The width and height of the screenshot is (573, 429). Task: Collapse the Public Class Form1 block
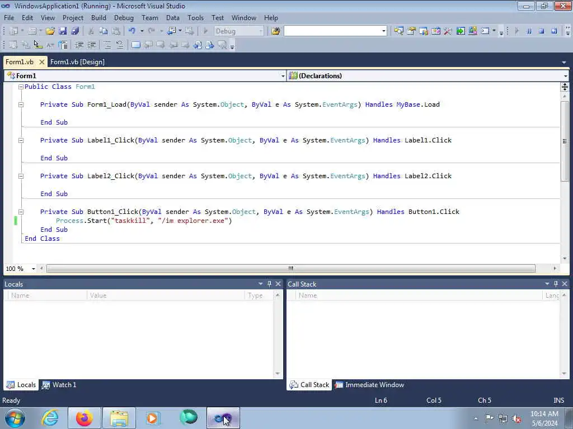[x=21, y=87]
